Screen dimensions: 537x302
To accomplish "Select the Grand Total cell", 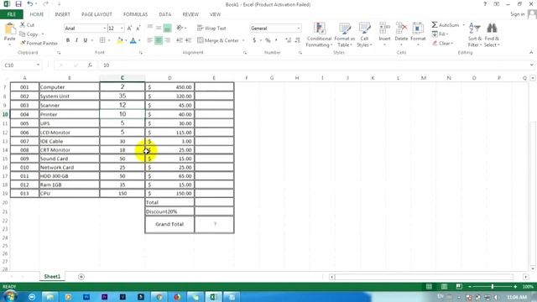I will pyautogui.click(x=169, y=224).
